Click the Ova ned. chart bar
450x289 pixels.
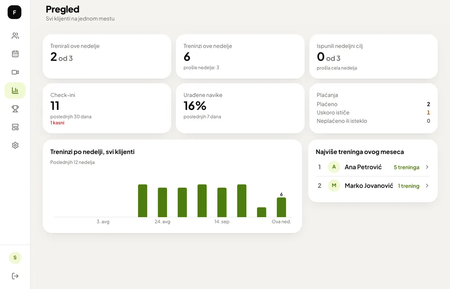(x=281, y=207)
